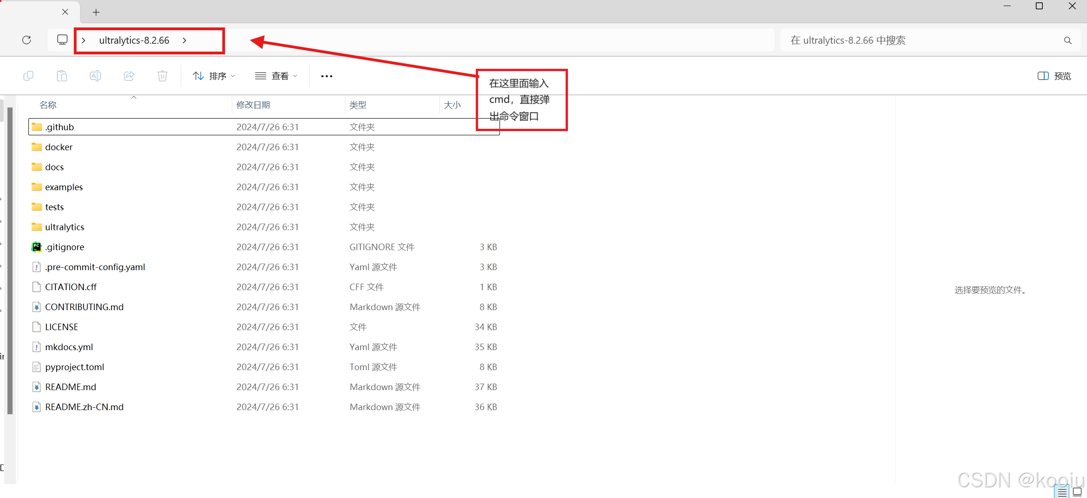Expand chevron after ultralytics-8.2.66 breadcrumb
The height and width of the screenshot is (498, 1087).
click(x=185, y=40)
